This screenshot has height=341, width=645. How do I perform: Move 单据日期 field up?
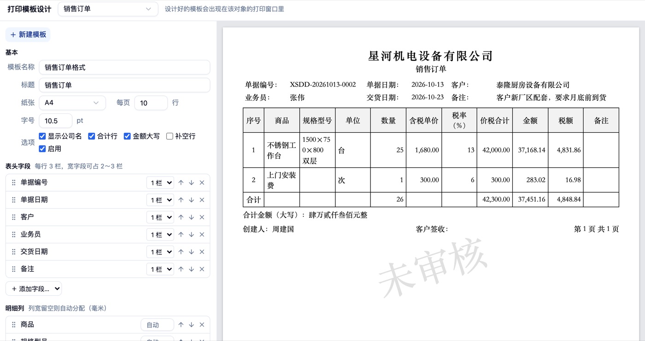(x=181, y=200)
